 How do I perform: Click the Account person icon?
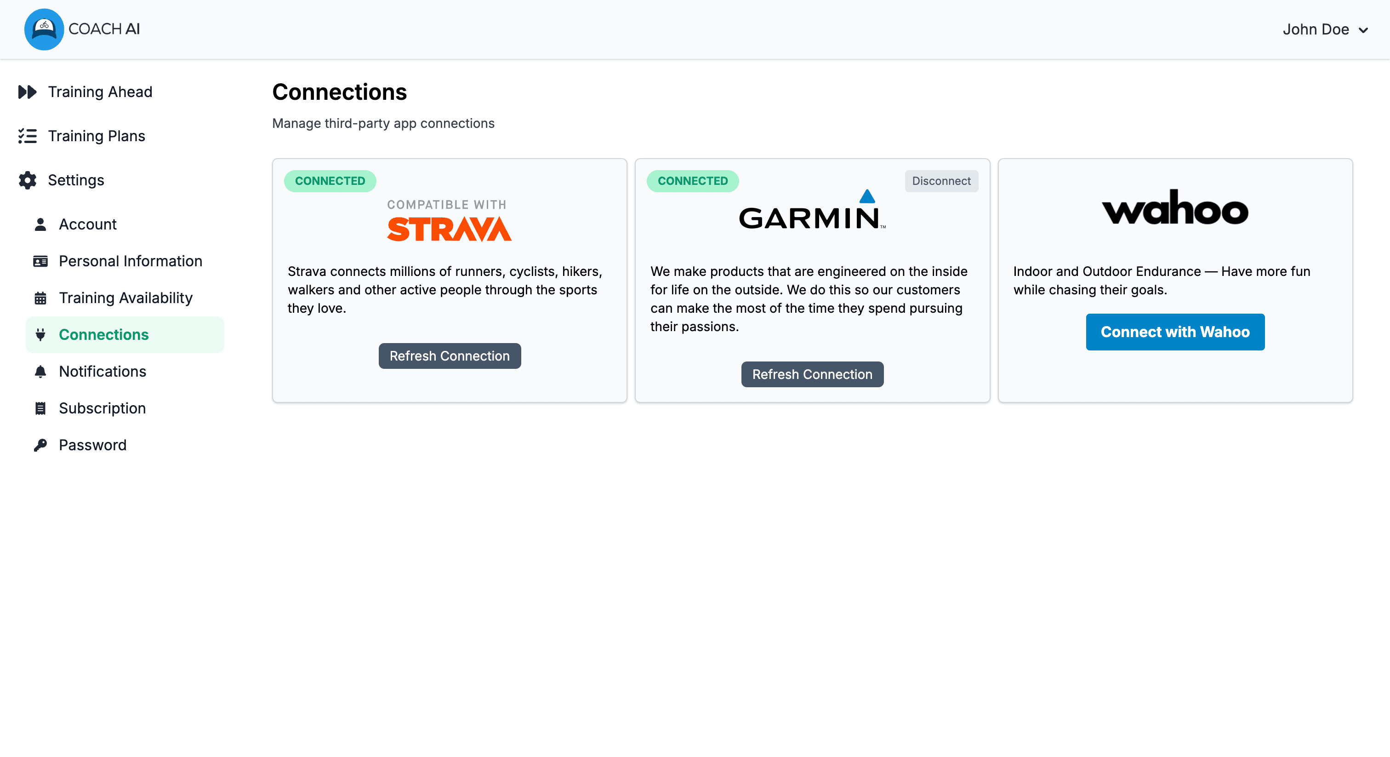(40, 224)
